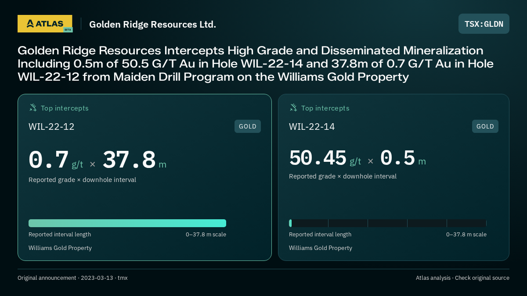Screen dimensions: 527x296
Task: Click the drill icon in the WIL-22-12 card
Action: click(33, 107)
